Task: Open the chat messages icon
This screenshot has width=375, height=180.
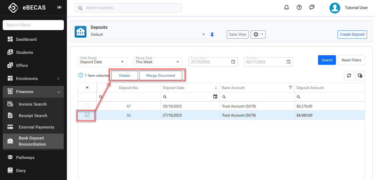Action: 312,7
